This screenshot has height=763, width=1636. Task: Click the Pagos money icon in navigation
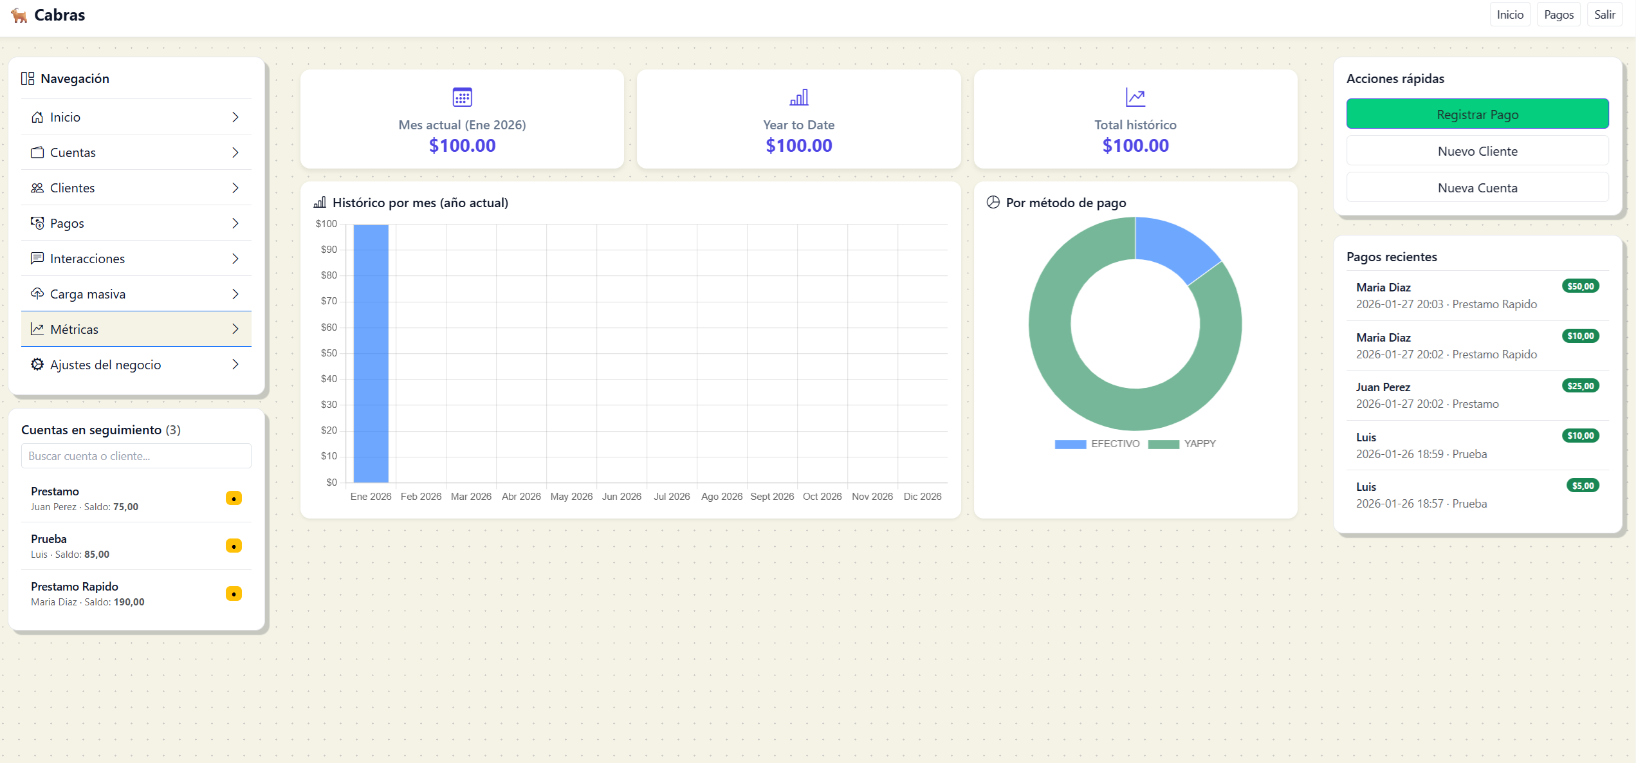(37, 223)
